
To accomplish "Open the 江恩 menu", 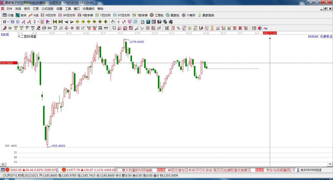I will 36,9.
